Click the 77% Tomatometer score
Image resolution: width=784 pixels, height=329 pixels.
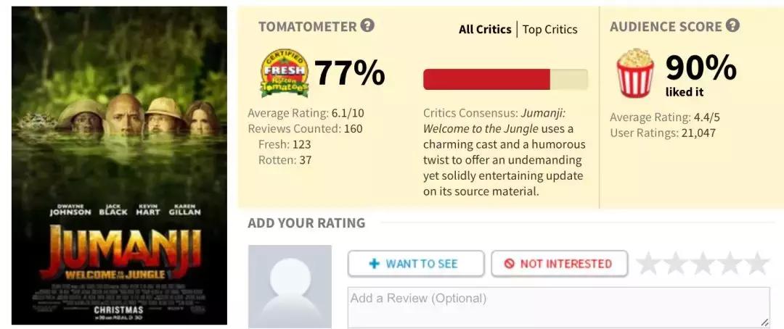(x=349, y=72)
